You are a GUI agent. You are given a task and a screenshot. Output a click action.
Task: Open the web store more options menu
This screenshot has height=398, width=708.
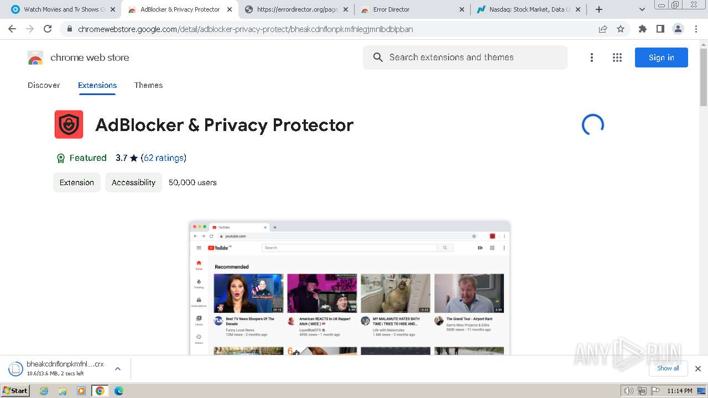[592, 57]
